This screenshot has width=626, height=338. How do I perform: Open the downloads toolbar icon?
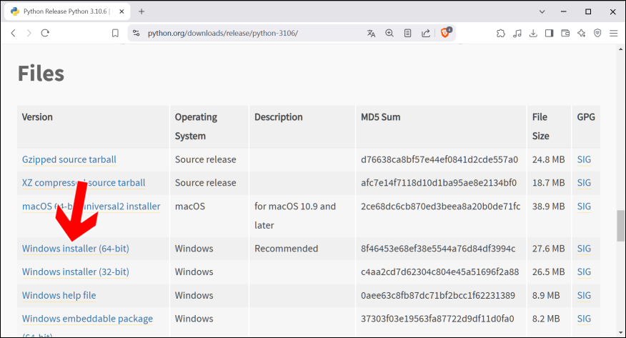coord(533,33)
